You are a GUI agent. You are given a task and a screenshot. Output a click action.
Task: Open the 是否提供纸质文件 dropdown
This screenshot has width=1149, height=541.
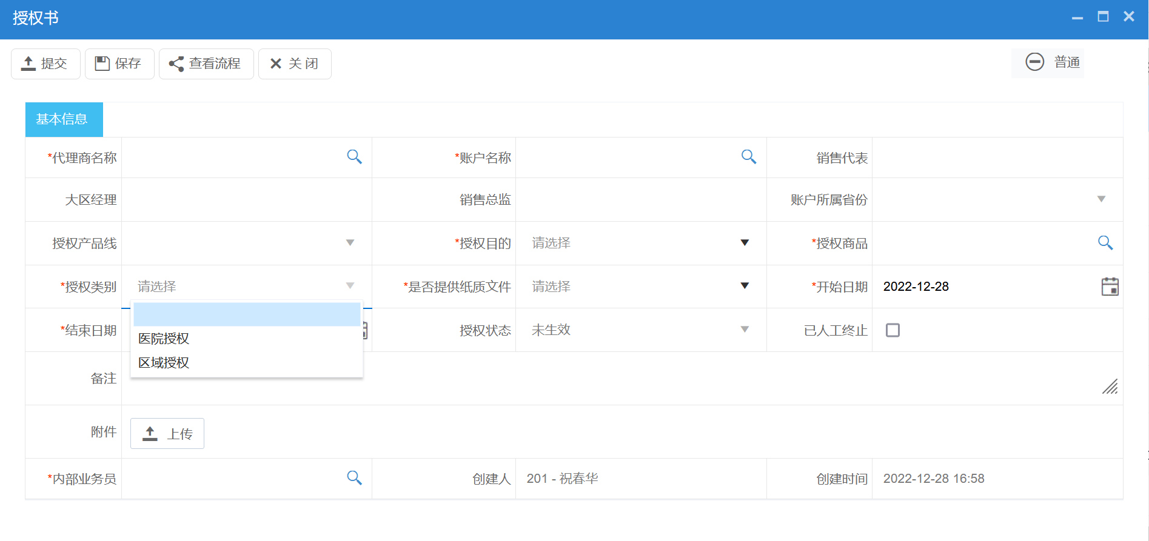[x=745, y=286]
